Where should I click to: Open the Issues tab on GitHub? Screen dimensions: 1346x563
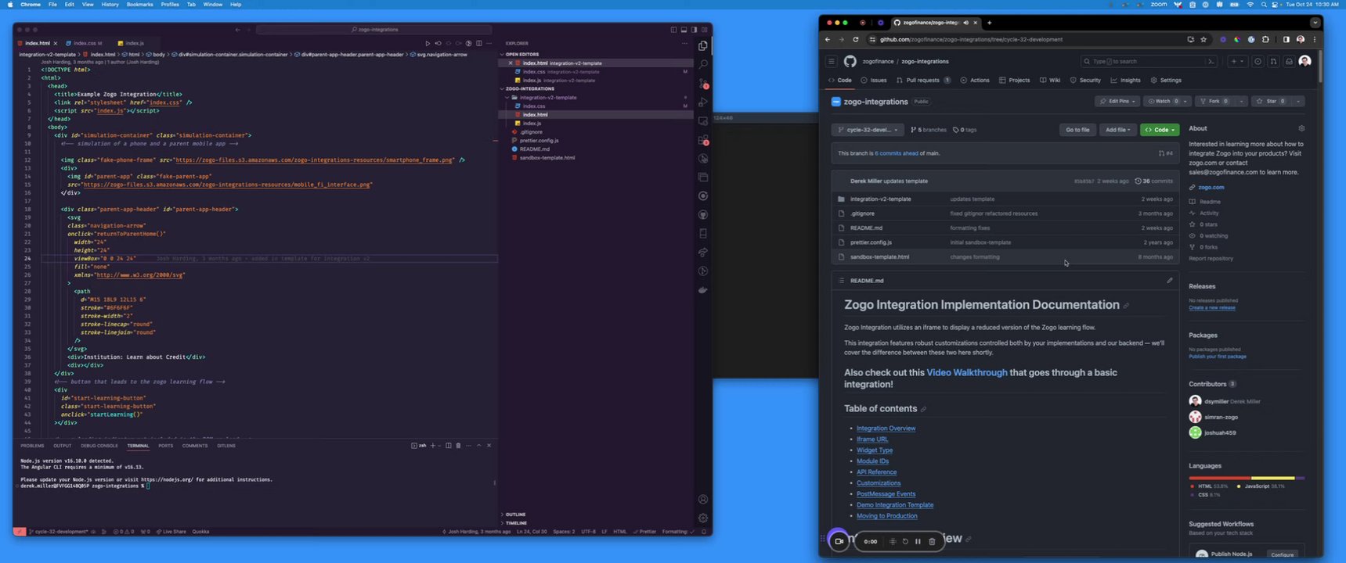pyautogui.click(x=874, y=80)
